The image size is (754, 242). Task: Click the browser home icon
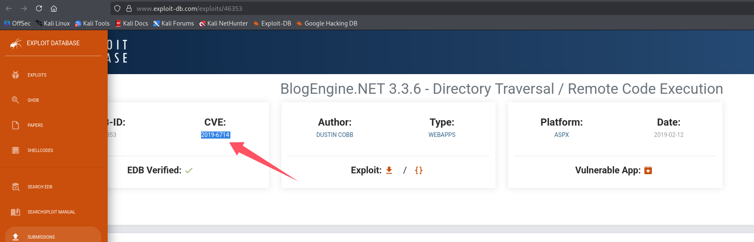54,8
